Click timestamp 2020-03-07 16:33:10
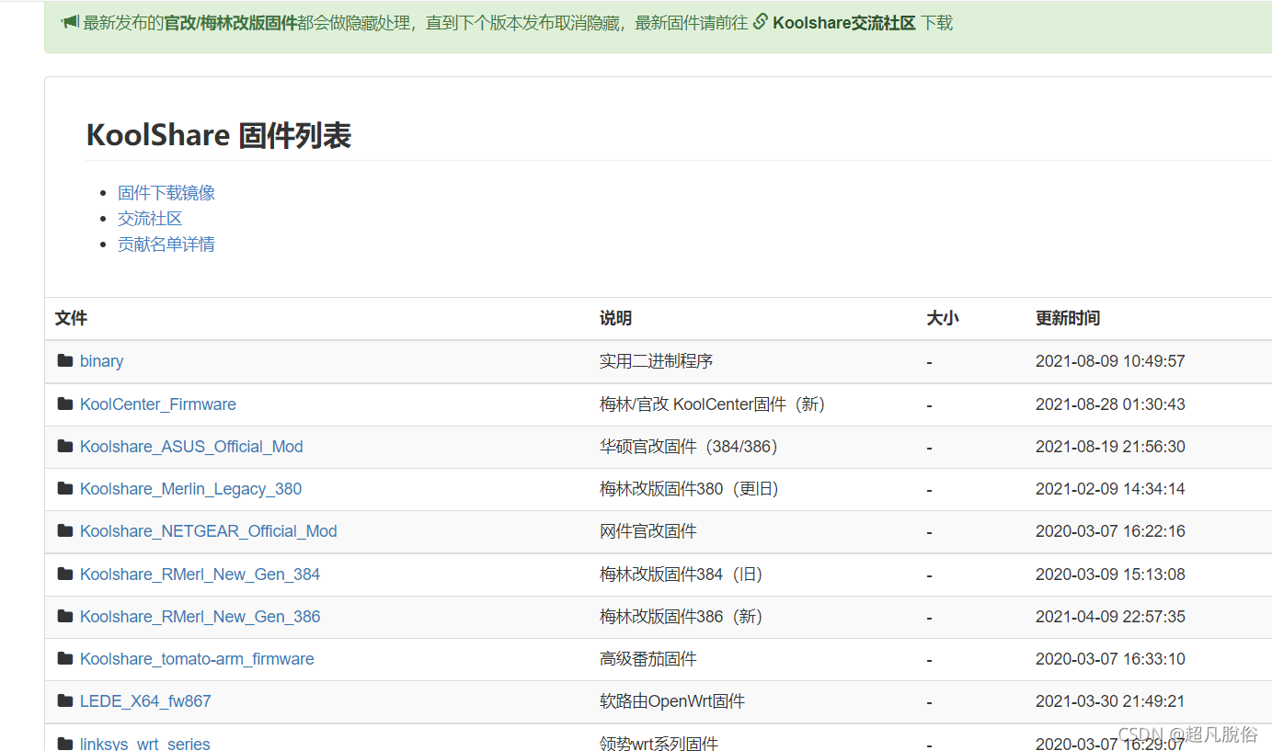1272x751 pixels. point(1110,659)
